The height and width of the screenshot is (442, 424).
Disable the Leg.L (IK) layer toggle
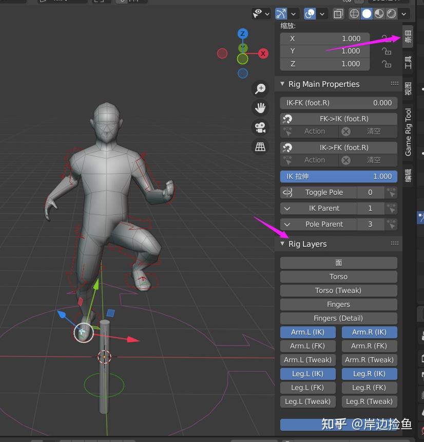(307, 374)
